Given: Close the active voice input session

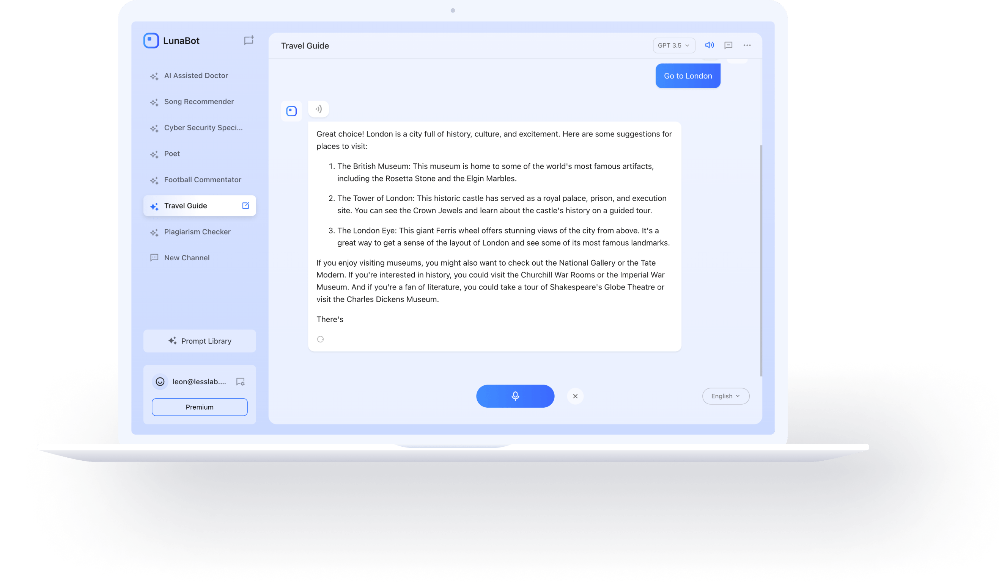Looking at the screenshot, I should (575, 396).
